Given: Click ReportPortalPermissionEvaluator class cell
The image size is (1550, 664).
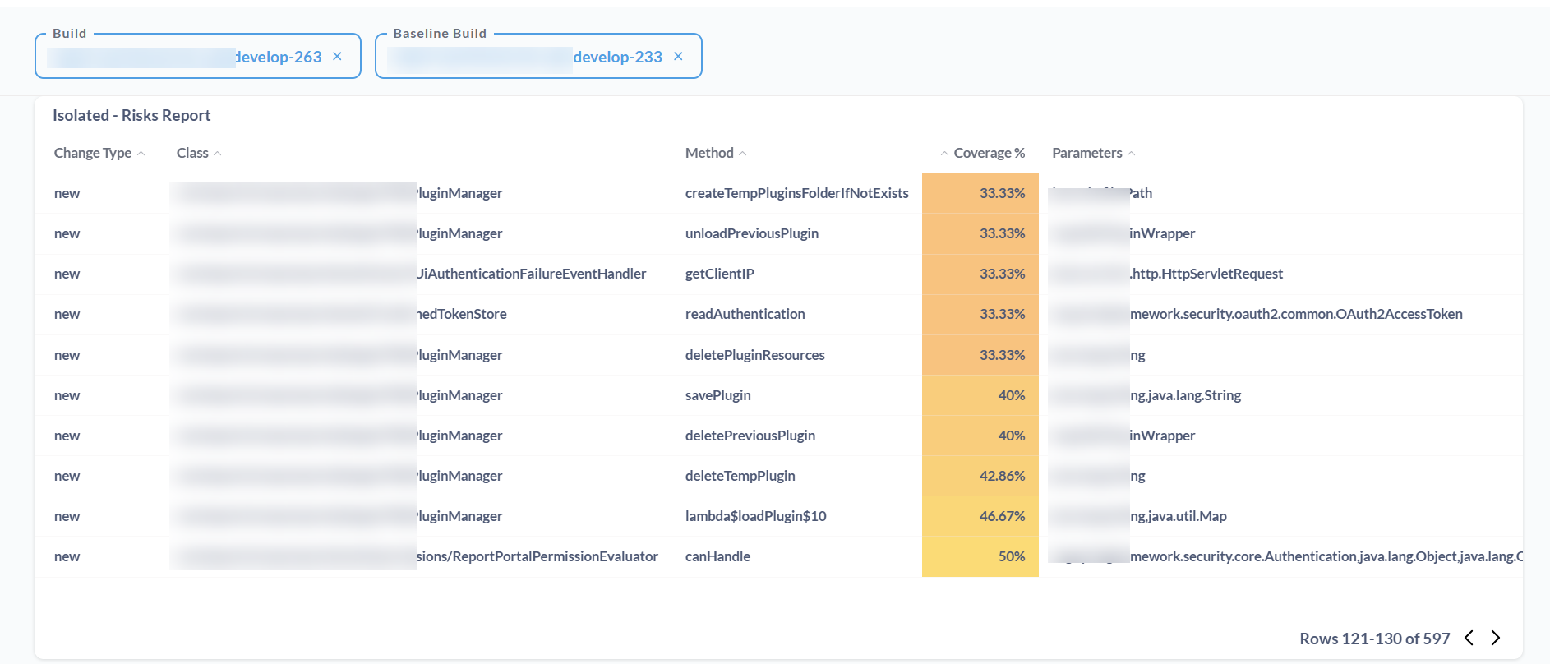Looking at the screenshot, I should pos(537,556).
